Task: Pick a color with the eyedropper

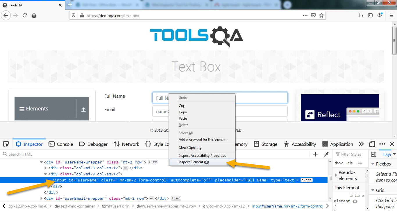Action: pos(326,154)
